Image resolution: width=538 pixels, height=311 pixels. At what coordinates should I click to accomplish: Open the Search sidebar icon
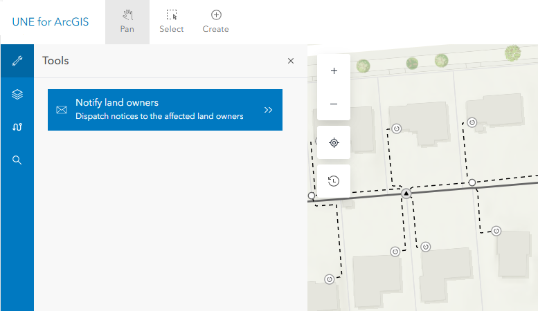17,160
